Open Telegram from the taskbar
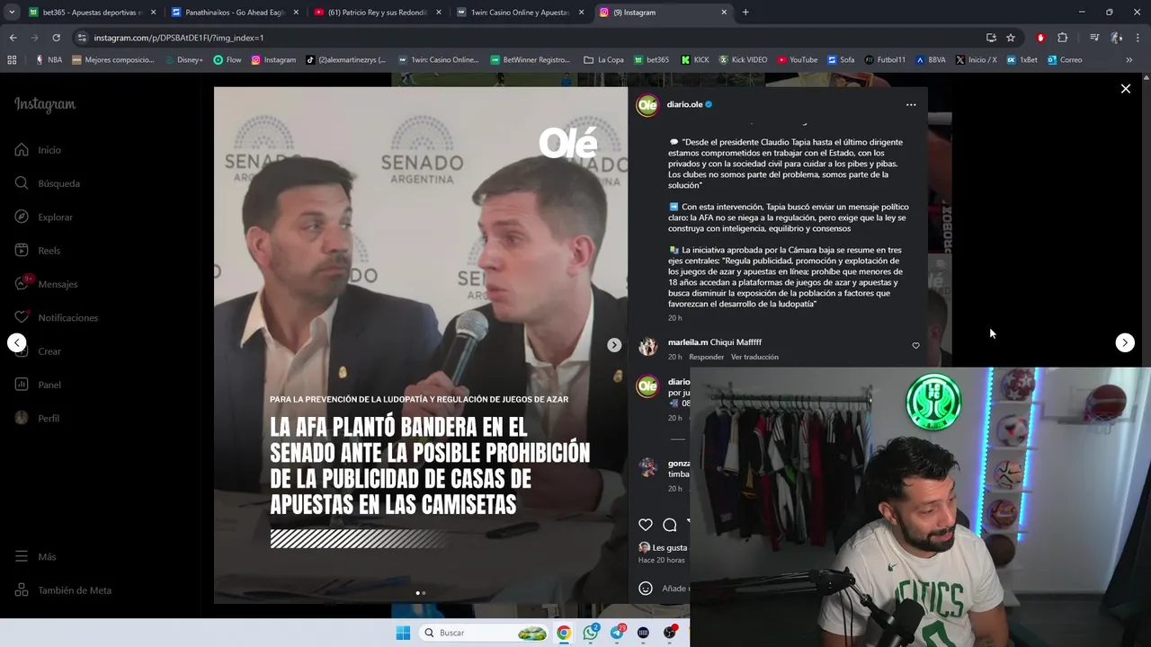This screenshot has width=1151, height=647. (617, 633)
